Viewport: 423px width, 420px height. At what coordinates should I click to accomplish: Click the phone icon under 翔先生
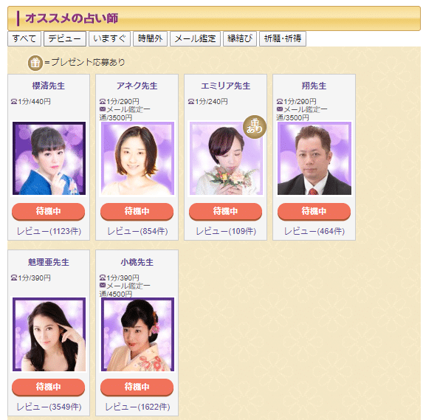tap(280, 101)
